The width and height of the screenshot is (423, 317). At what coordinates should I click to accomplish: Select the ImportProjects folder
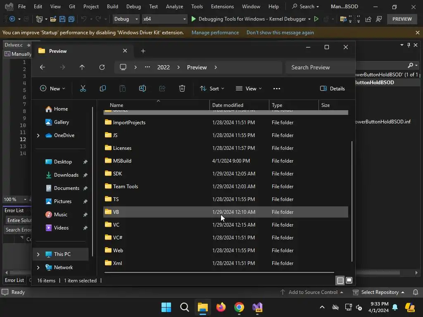coord(226,122)
